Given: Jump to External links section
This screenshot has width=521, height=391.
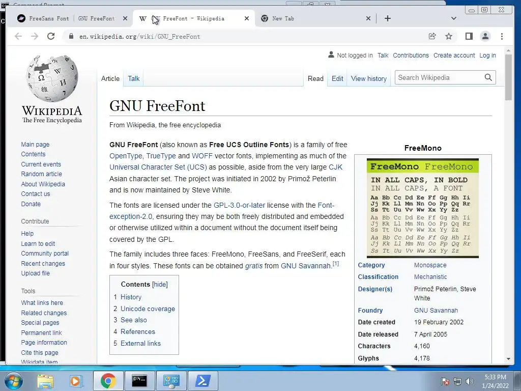Looking at the screenshot, I should (x=140, y=344).
